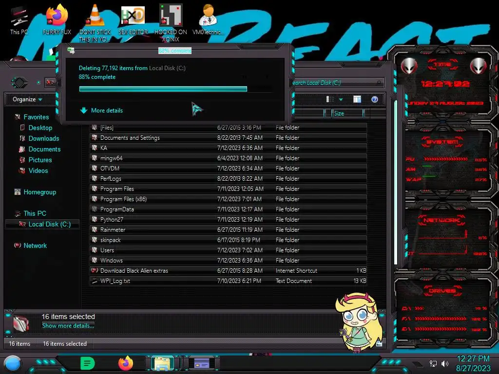Click the NETWORK widget header

coord(442,220)
